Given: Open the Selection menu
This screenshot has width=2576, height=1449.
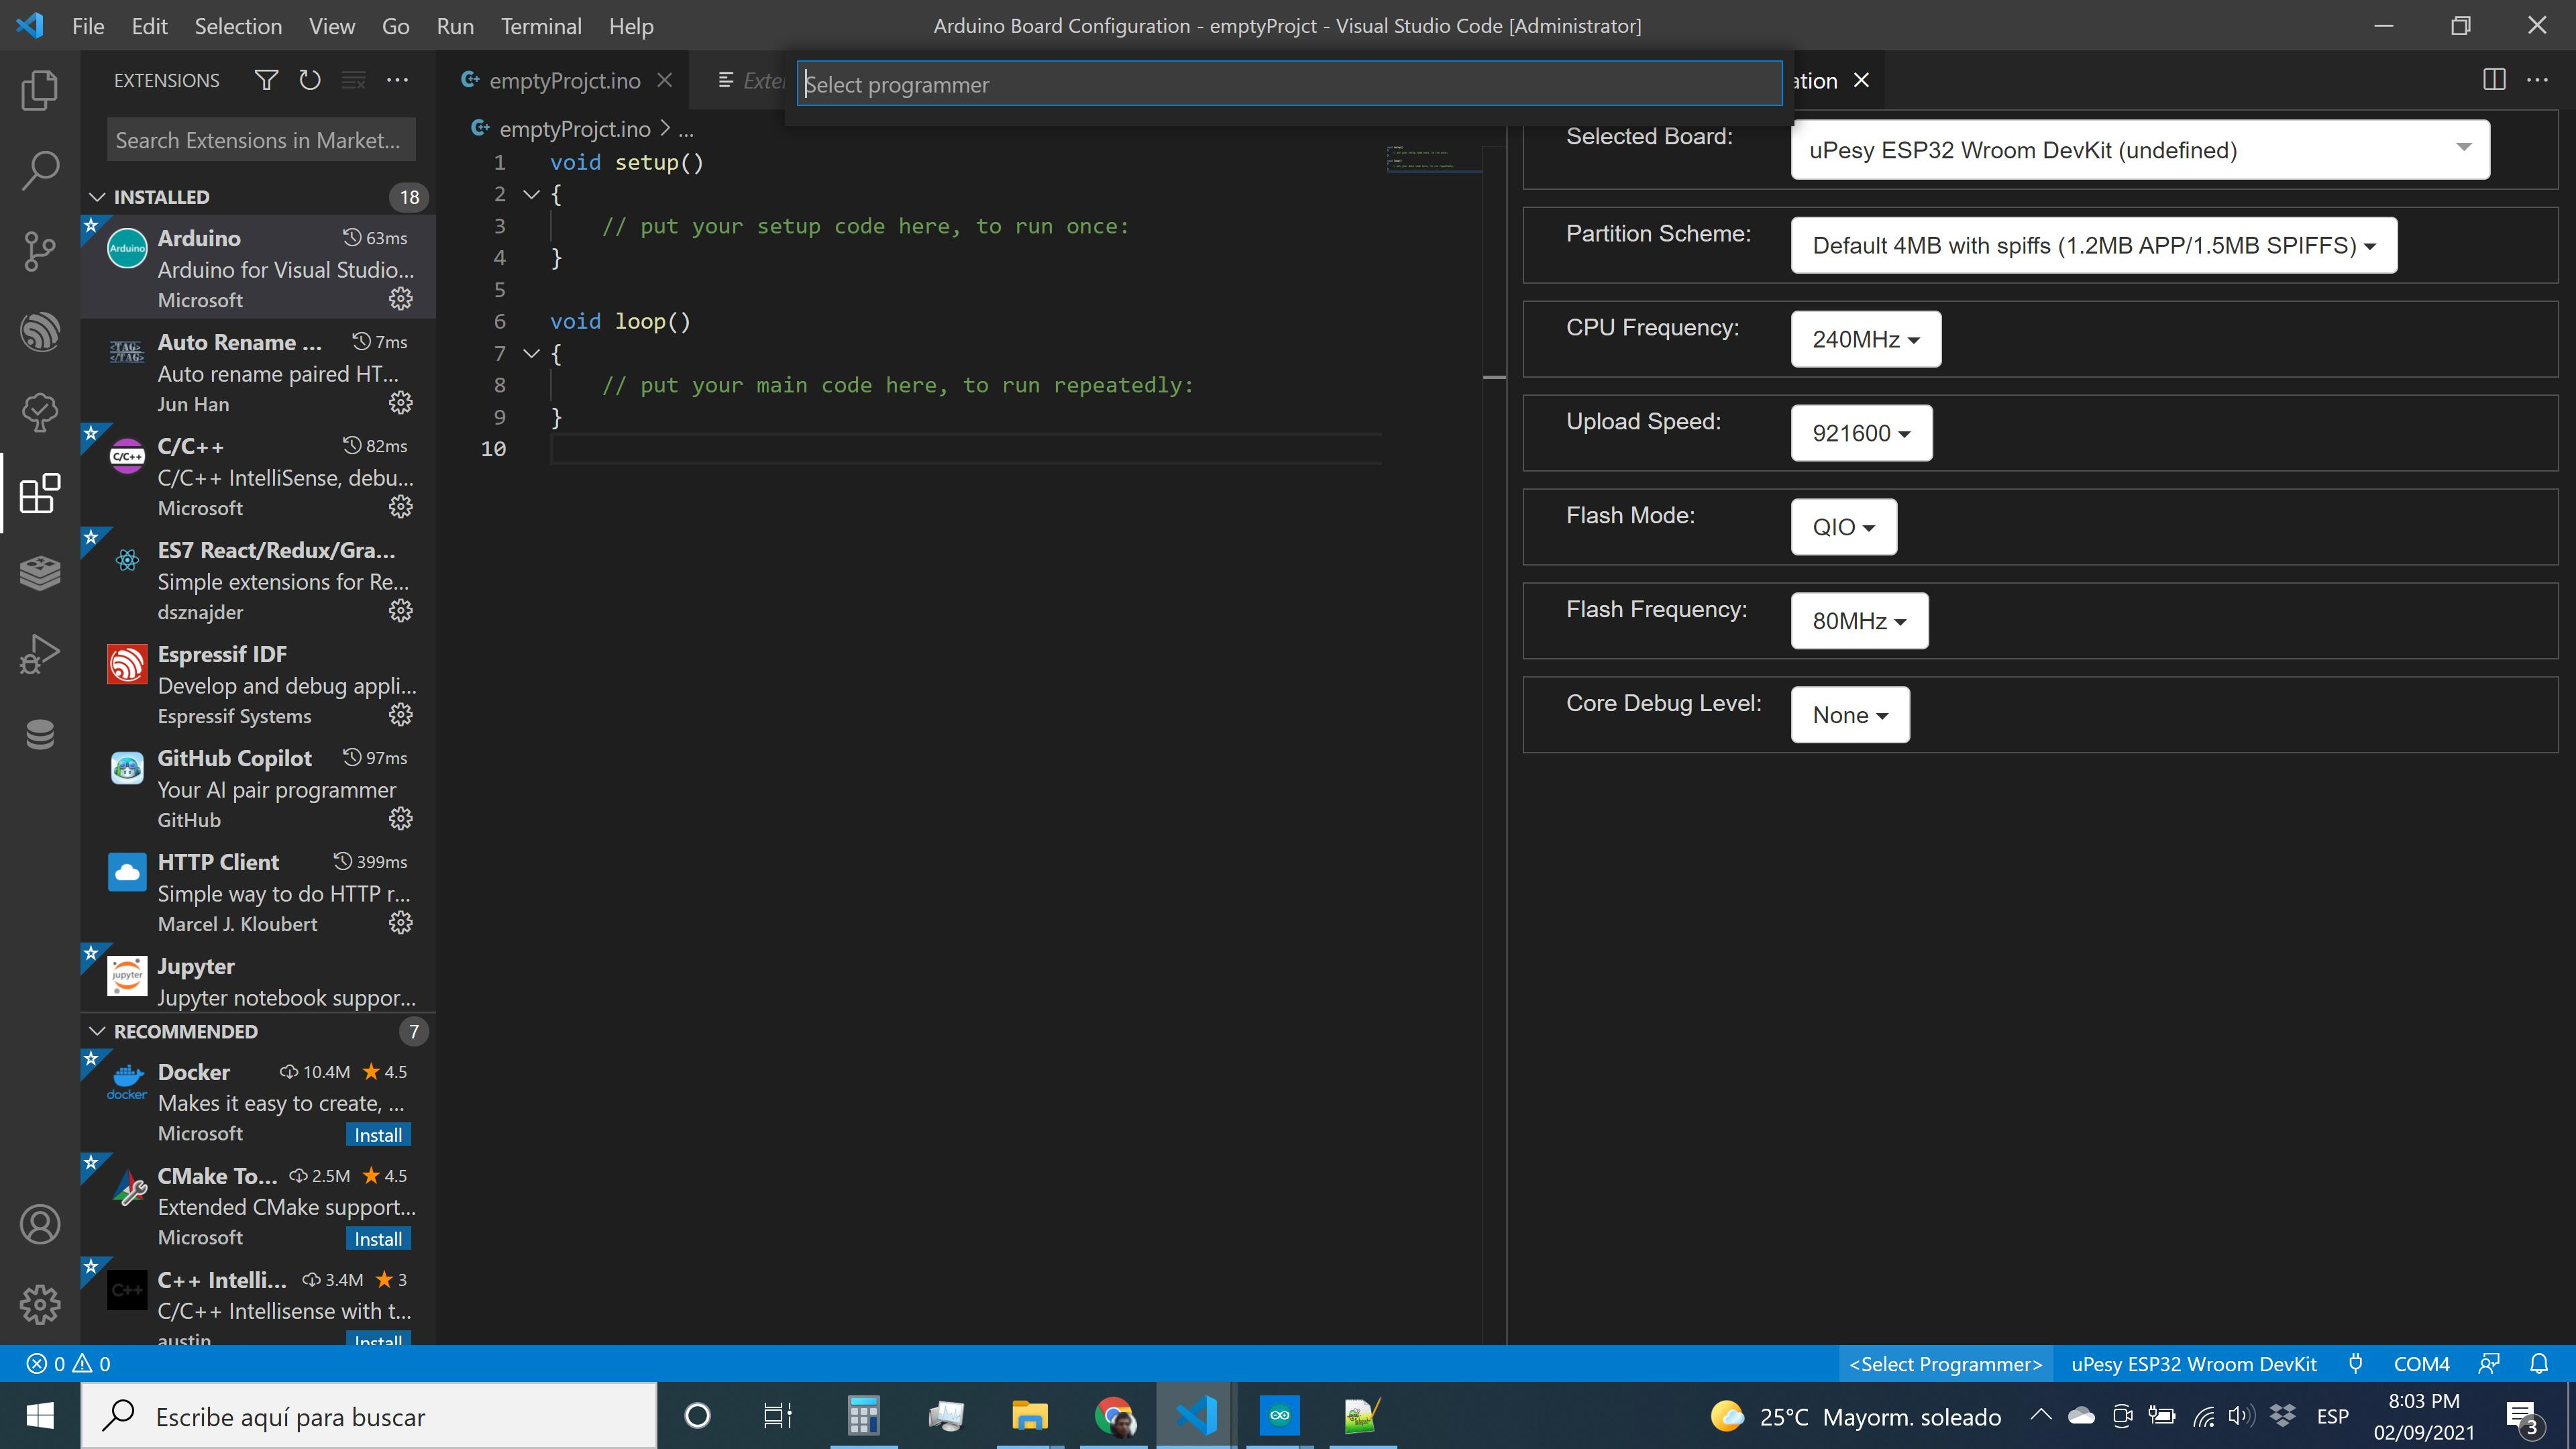Looking at the screenshot, I should pyautogui.click(x=238, y=26).
